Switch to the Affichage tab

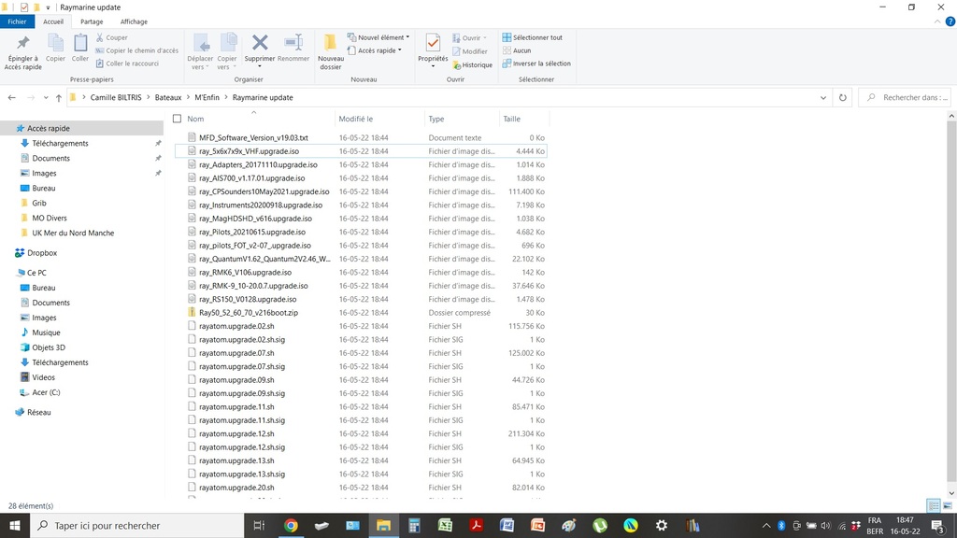[134, 21]
